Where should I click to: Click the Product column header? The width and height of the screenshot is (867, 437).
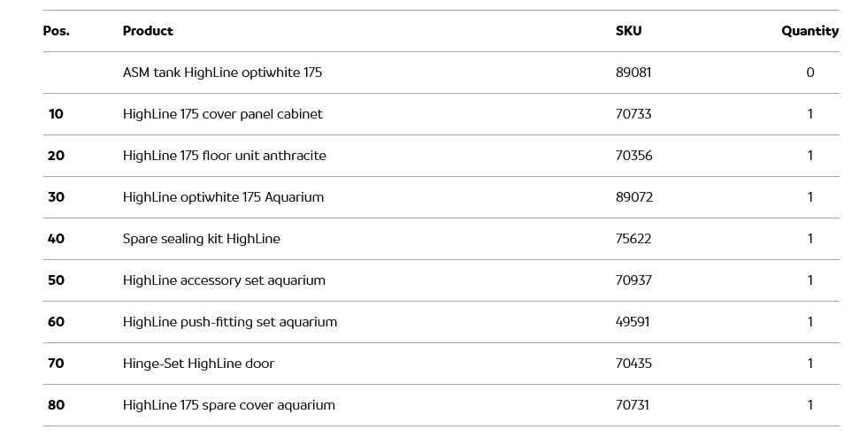pyautogui.click(x=148, y=31)
